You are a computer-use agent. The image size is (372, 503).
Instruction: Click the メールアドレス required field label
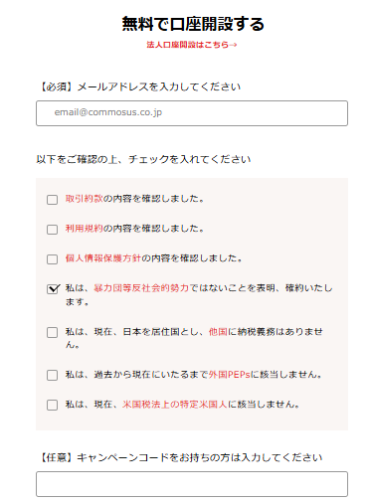[x=138, y=86]
